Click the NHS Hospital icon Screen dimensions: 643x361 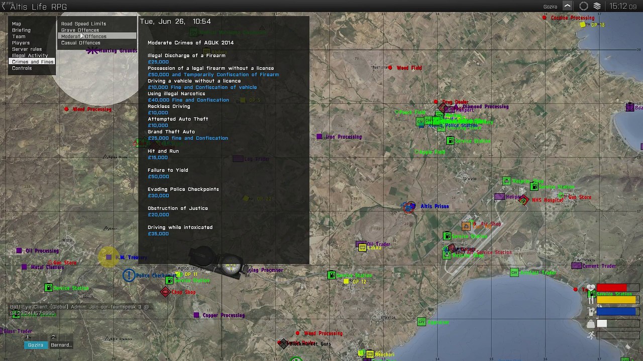[x=524, y=200]
